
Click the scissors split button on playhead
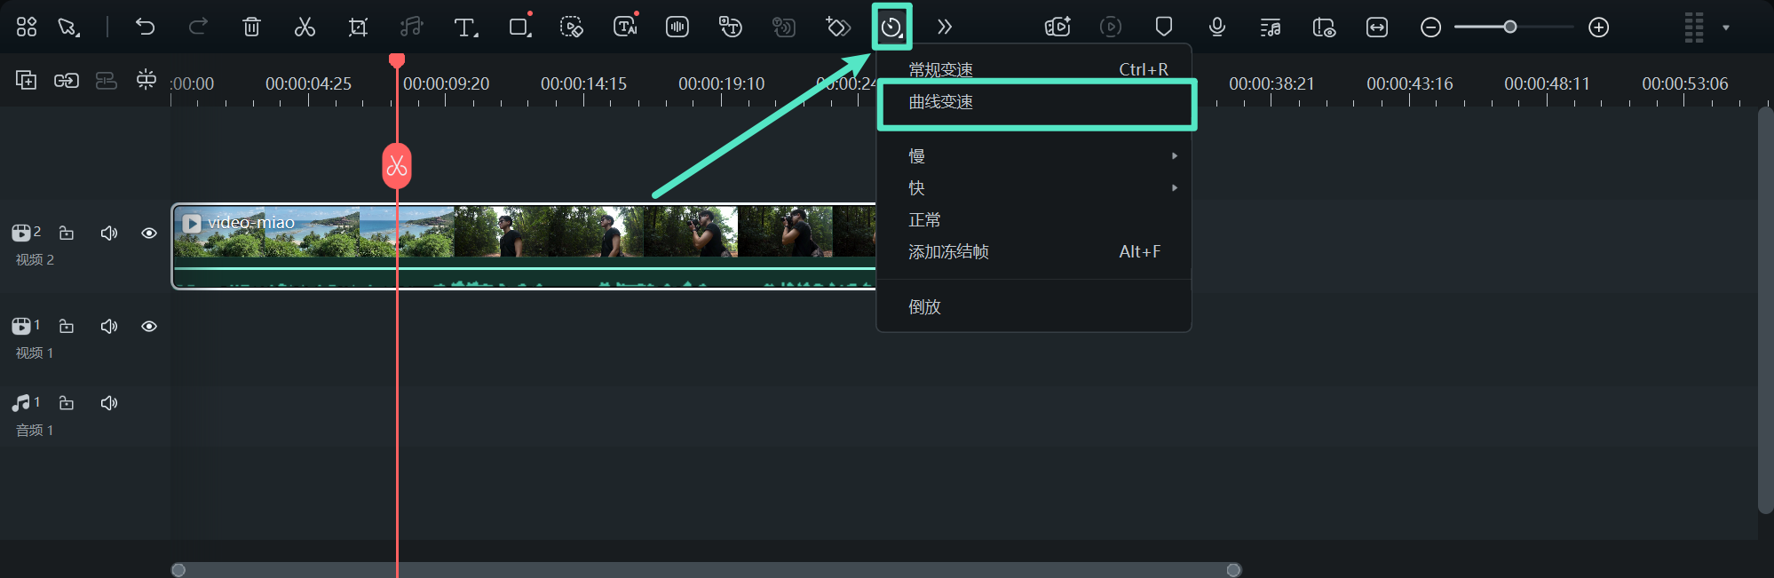click(397, 166)
